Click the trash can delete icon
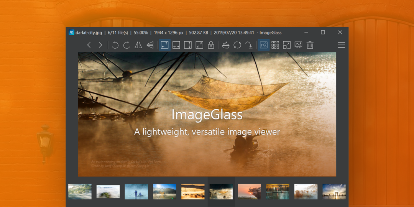 coord(310,45)
